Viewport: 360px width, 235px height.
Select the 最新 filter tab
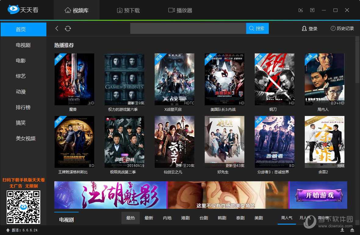point(149,218)
